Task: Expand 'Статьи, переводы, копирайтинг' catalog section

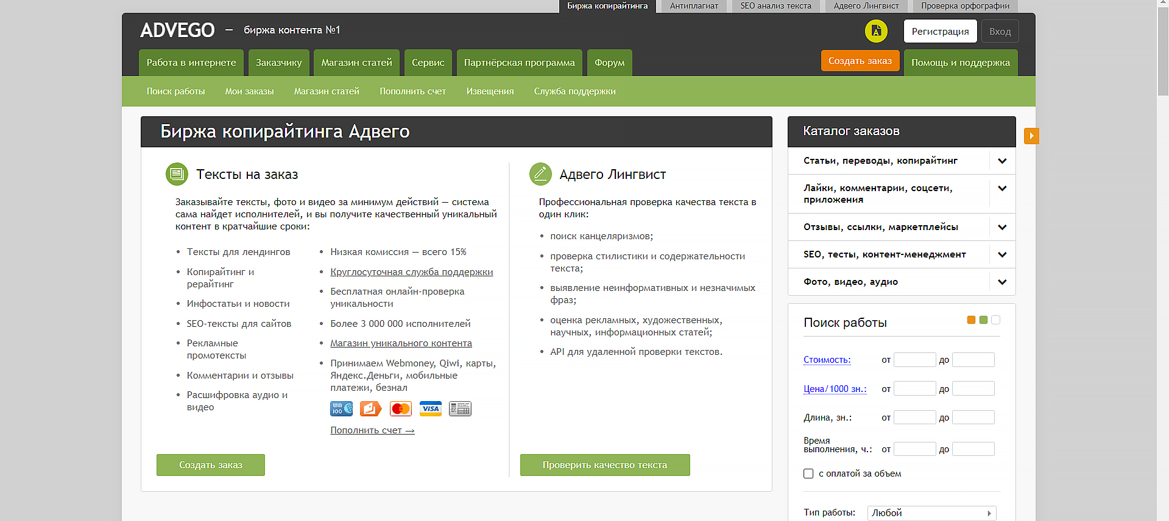Action: 1002,161
